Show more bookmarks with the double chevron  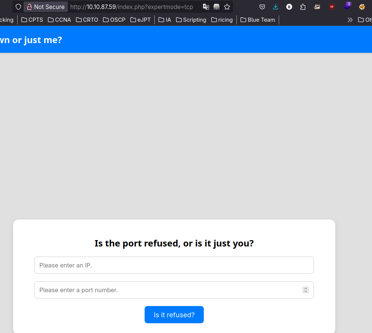tap(350, 20)
